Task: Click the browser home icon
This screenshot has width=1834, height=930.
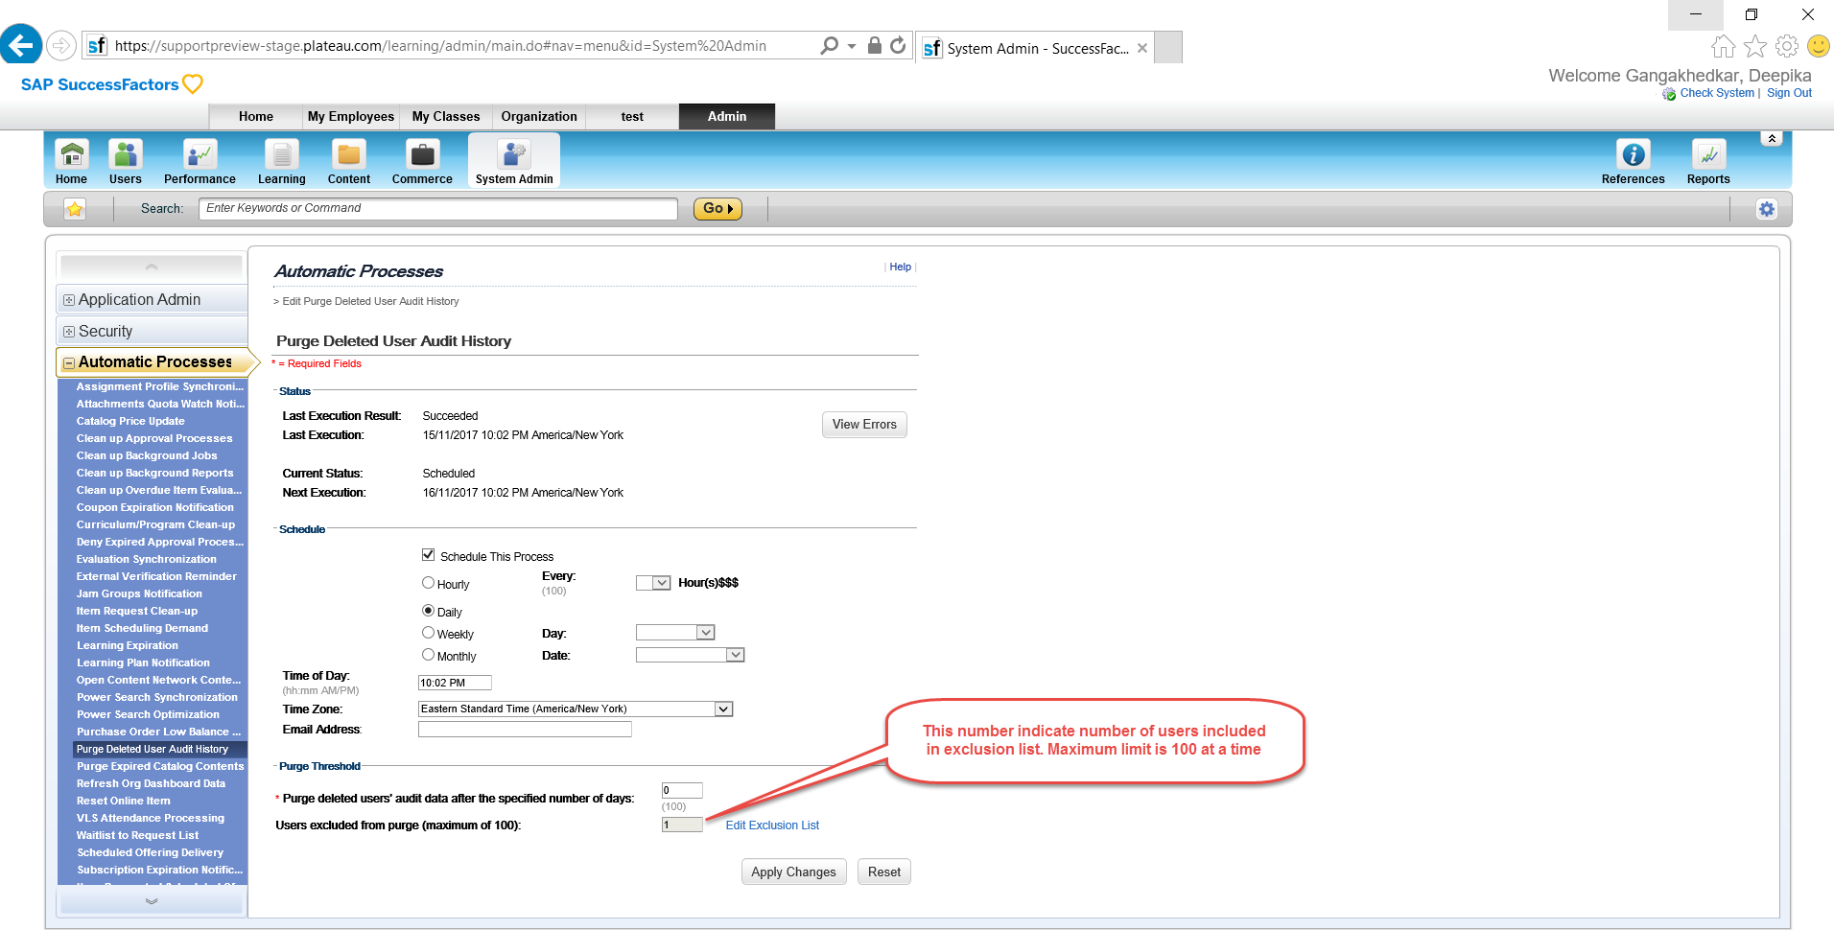Action: (x=1723, y=46)
